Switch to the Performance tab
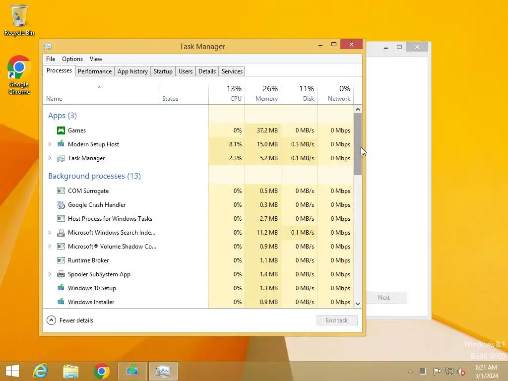Viewport: 508px width, 381px height. (95, 71)
